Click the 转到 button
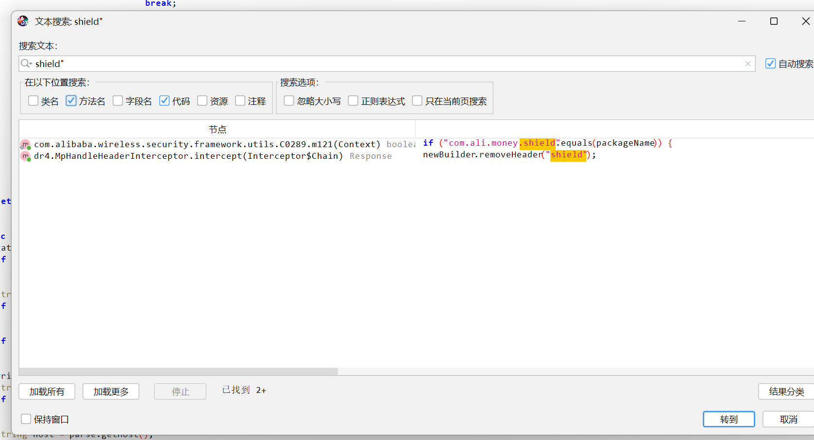The image size is (814, 440). (x=729, y=419)
